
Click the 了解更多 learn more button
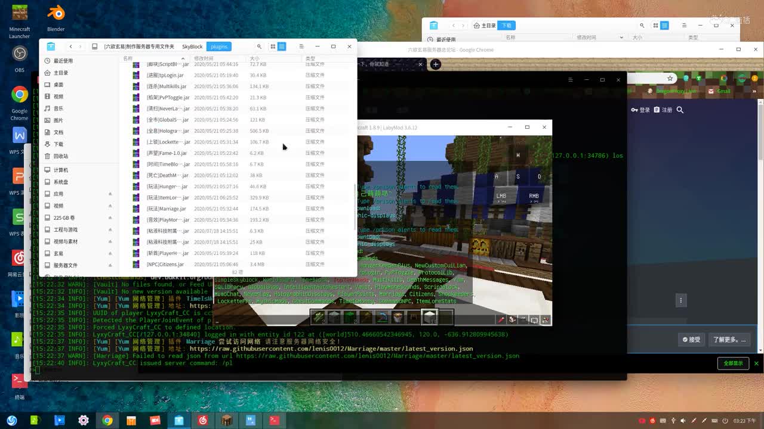tap(729, 340)
